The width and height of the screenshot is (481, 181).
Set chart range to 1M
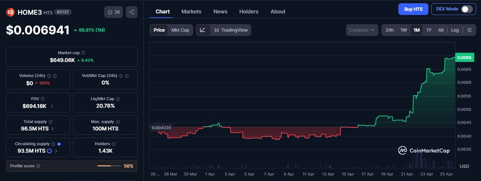tap(416, 30)
